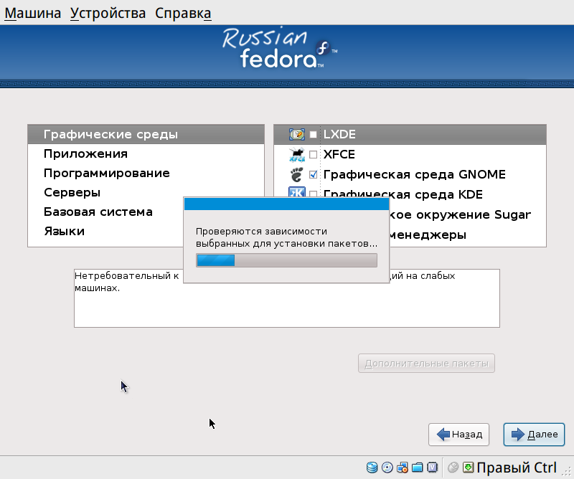Open the Машина menu
574x479 pixels.
[x=32, y=13]
